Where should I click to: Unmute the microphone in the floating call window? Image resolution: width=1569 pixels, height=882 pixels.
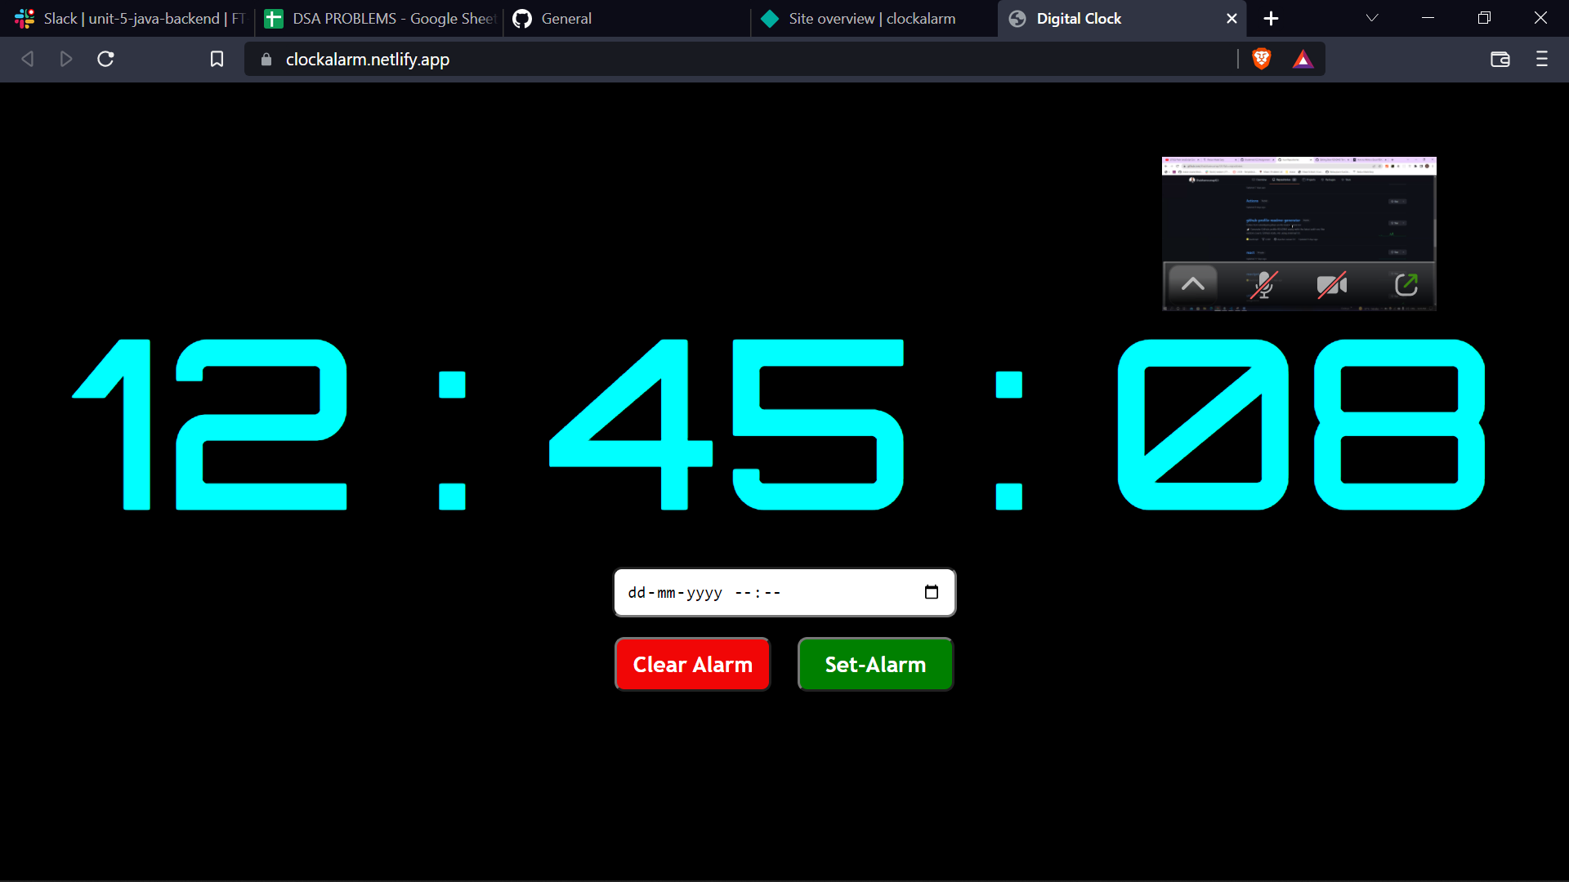point(1263,285)
